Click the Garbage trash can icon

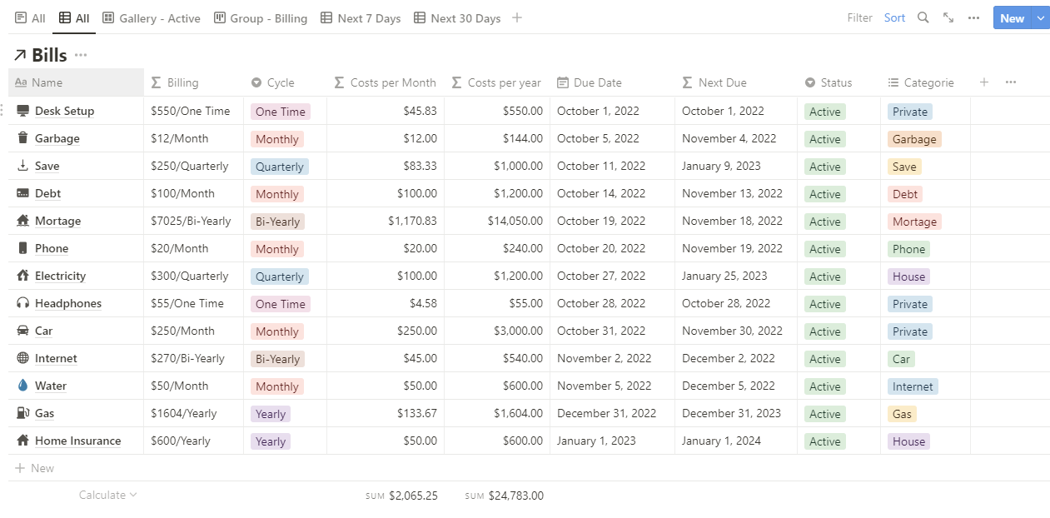22,138
